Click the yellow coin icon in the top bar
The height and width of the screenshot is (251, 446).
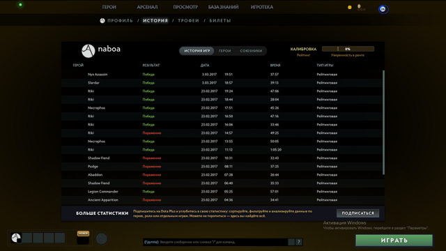tap(350, 8)
